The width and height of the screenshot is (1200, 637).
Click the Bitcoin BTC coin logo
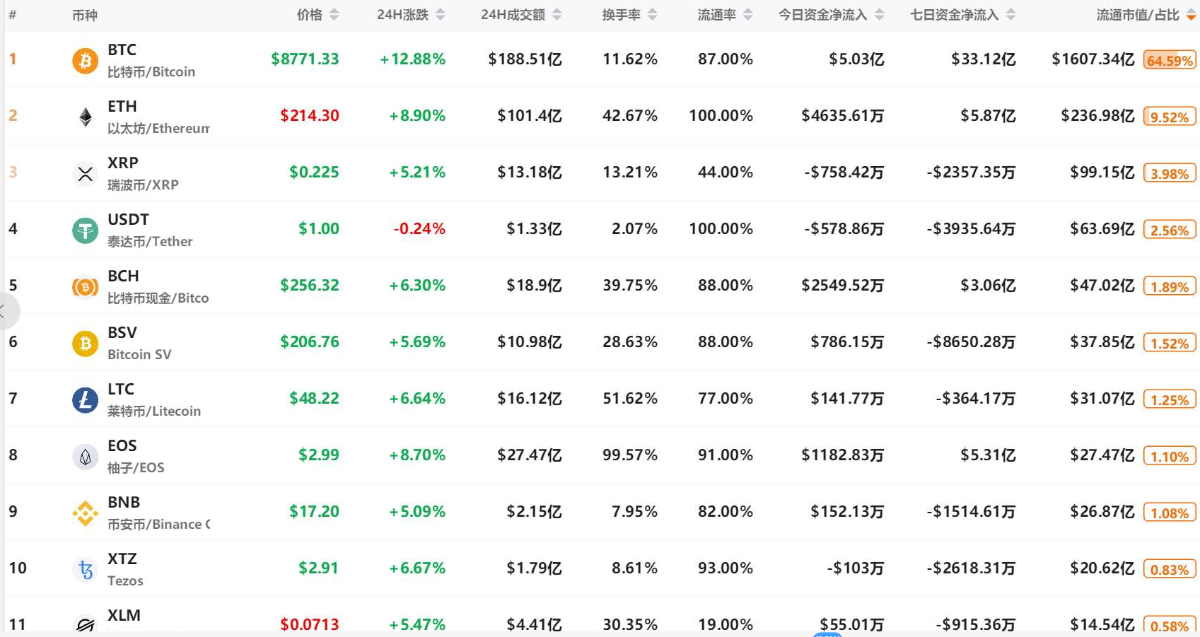86,61
